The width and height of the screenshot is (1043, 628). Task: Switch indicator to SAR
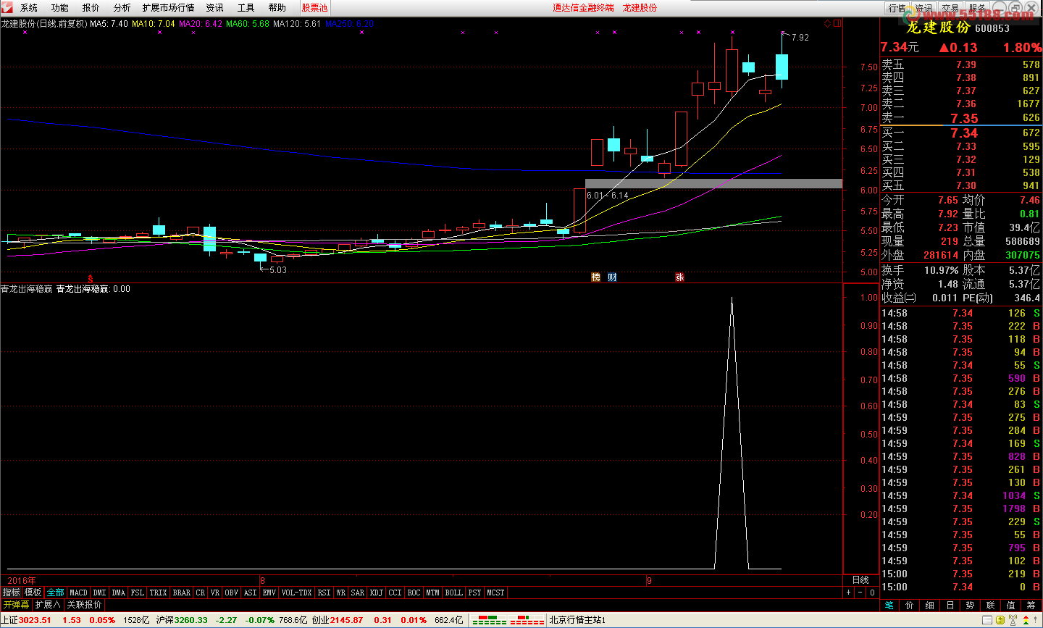tap(358, 593)
